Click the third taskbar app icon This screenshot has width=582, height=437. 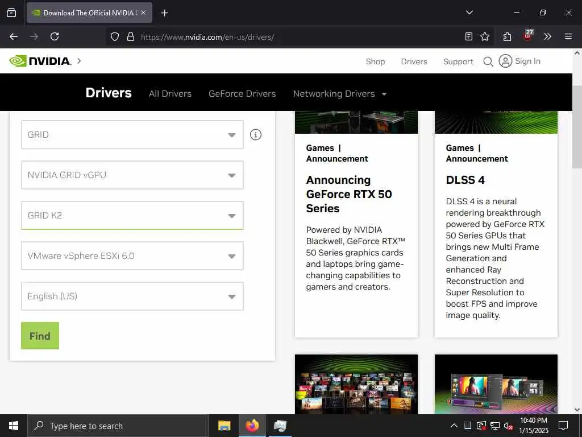[280, 426]
